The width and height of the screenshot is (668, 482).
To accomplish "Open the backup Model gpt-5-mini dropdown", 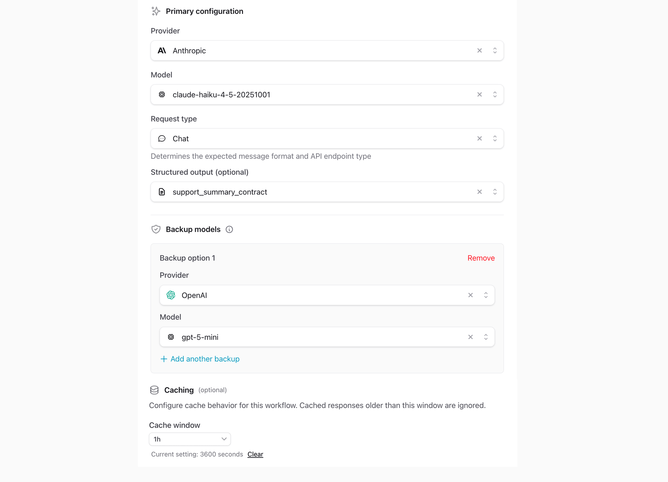I will click(486, 337).
